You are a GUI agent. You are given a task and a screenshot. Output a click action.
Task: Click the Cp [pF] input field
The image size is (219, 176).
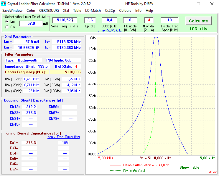tap(90, 20)
